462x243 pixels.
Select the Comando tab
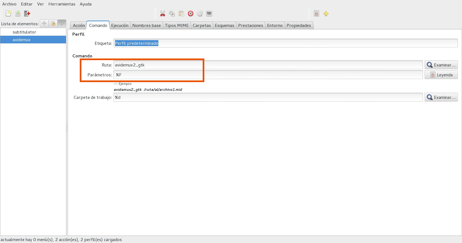pyautogui.click(x=98, y=25)
